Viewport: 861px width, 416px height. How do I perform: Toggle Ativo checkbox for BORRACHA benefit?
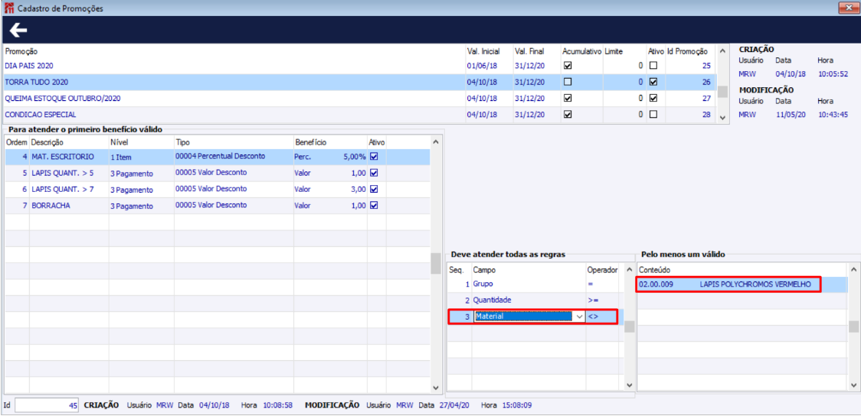(375, 206)
